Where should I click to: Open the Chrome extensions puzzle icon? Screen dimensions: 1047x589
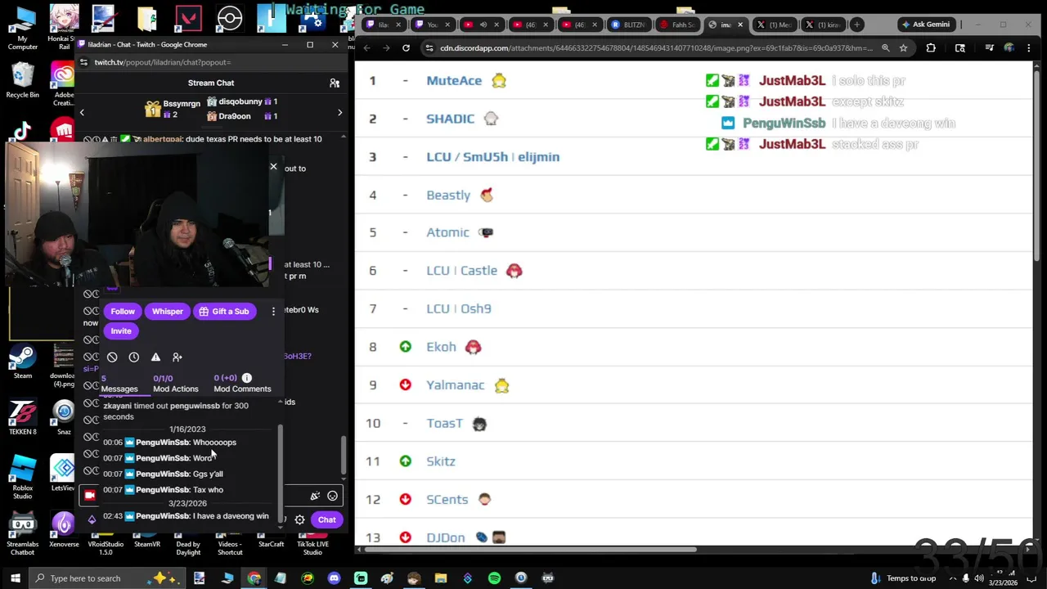click(930, 48)
